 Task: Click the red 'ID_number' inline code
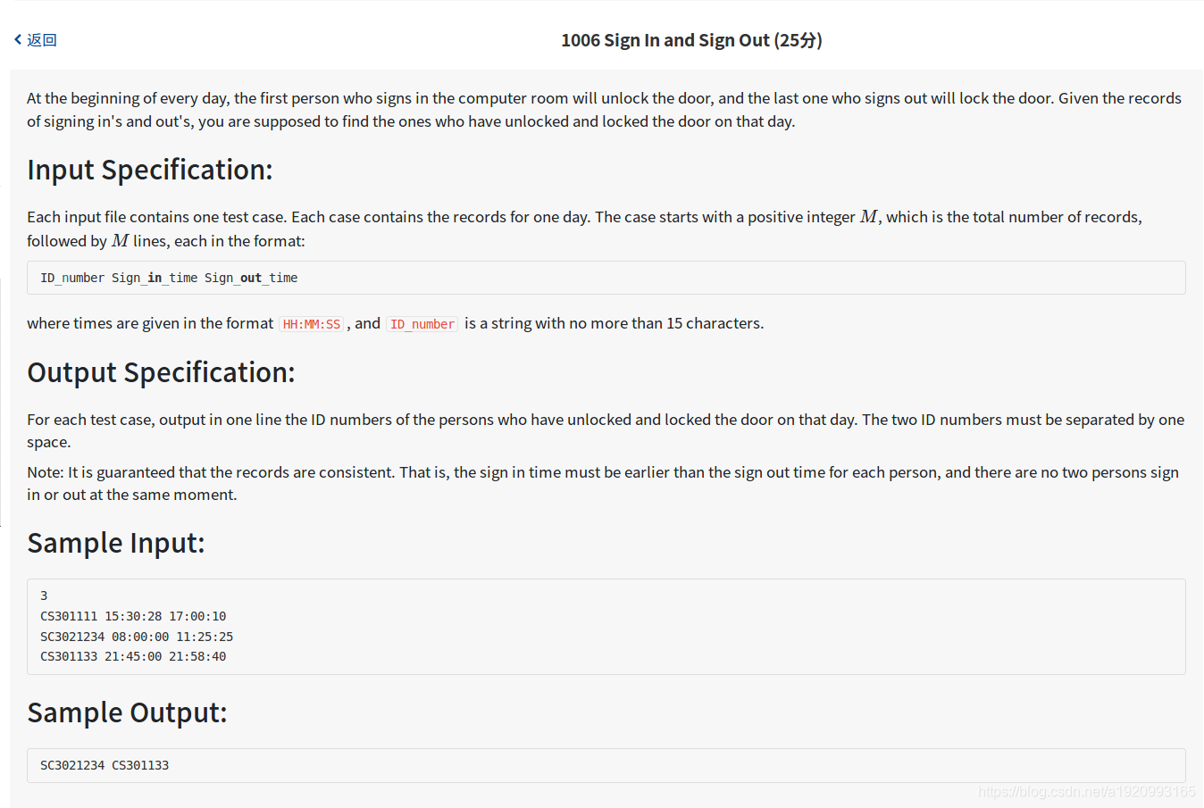point(422,324)
